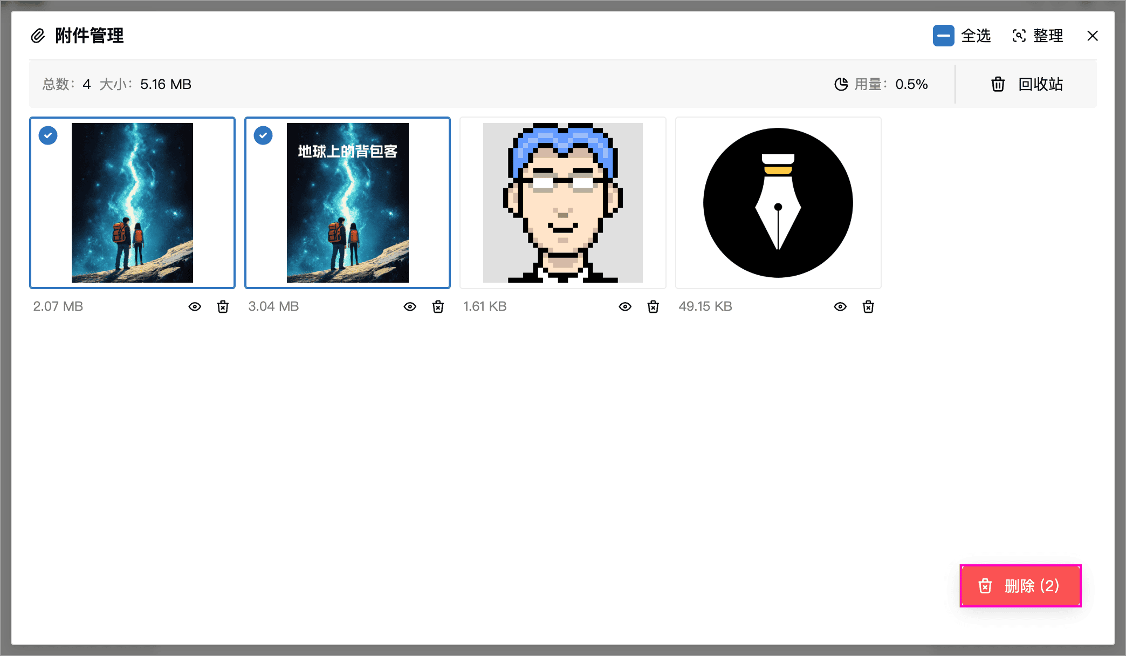Click the 用量 storage usage indicator
The width and height of the screenshot is (1126, 656).
pos(881,84)
